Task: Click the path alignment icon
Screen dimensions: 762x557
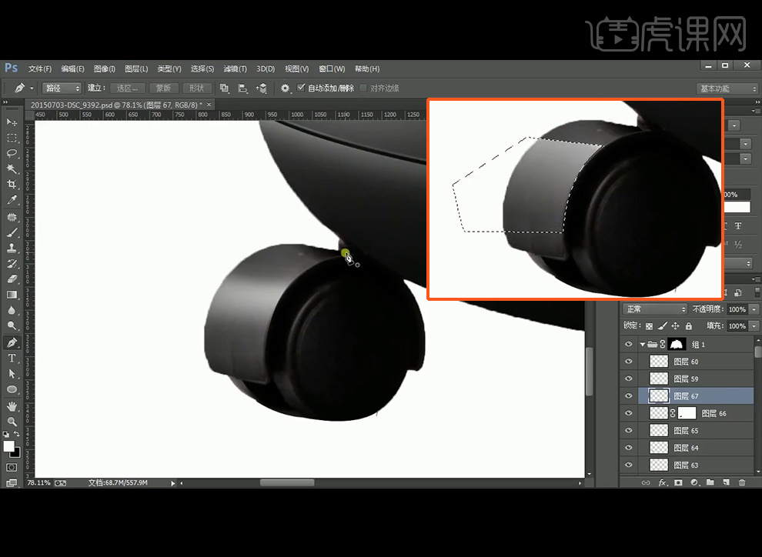Action: pos(242,88)
